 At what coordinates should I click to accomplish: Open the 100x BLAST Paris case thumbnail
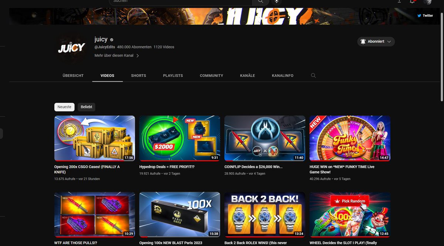coord(180,215)
